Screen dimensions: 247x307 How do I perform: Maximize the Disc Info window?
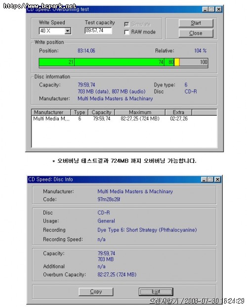(210, 179)
